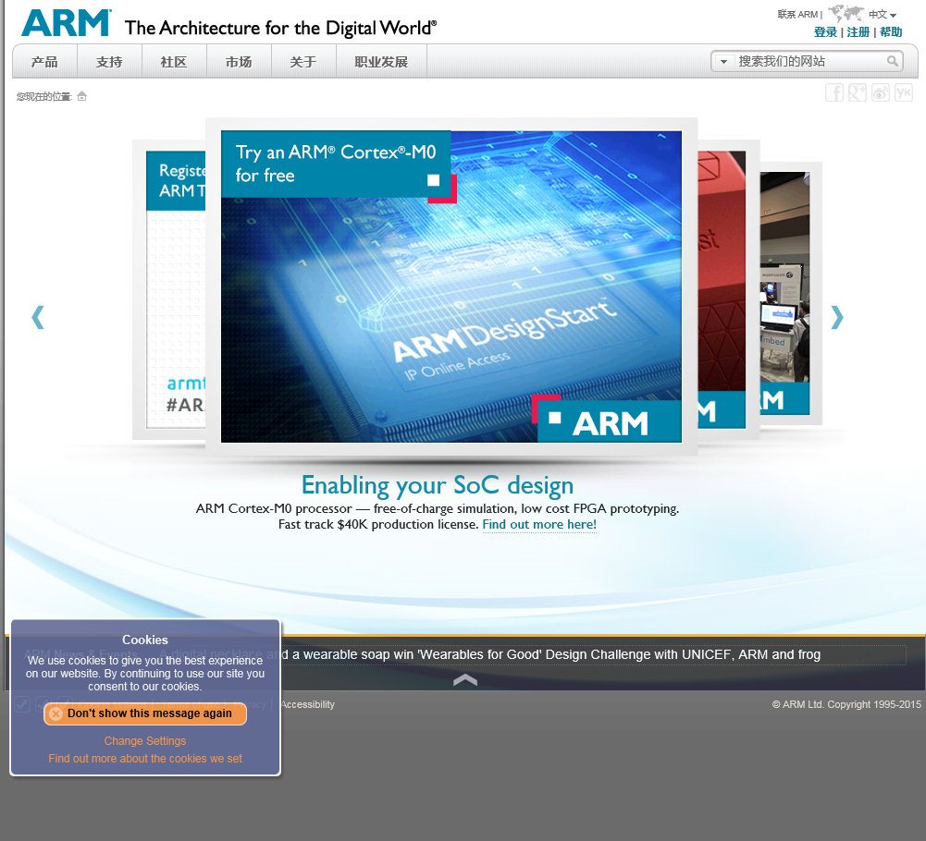Expand the news panel up chevron
This screenshot has width=926, height=841.
tap(465, 679)
